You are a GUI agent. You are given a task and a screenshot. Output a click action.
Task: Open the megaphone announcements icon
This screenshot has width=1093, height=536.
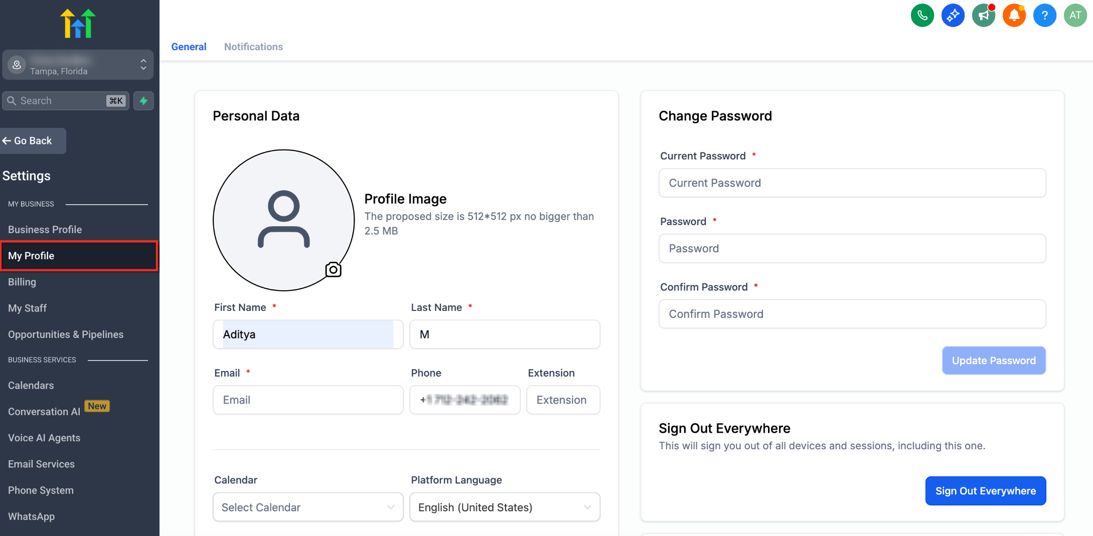[x=983, y=16]
